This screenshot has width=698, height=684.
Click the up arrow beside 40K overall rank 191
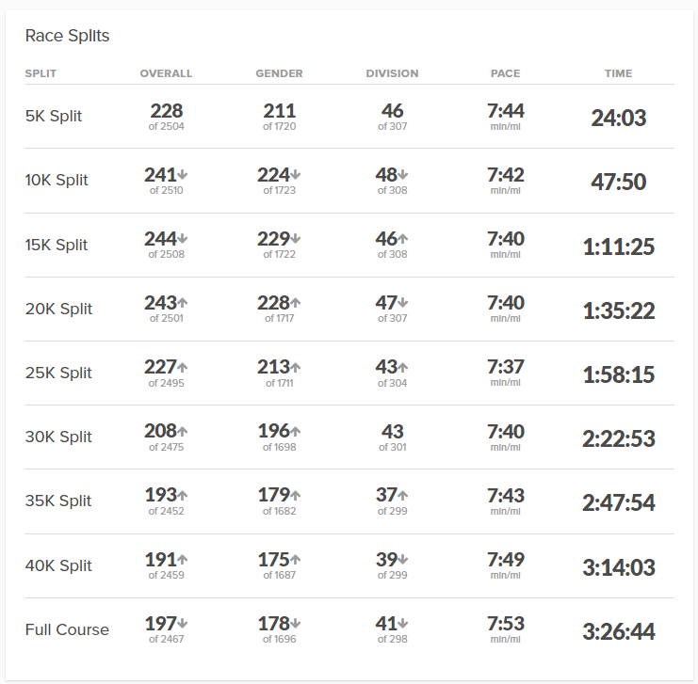(x=183, y=559)
